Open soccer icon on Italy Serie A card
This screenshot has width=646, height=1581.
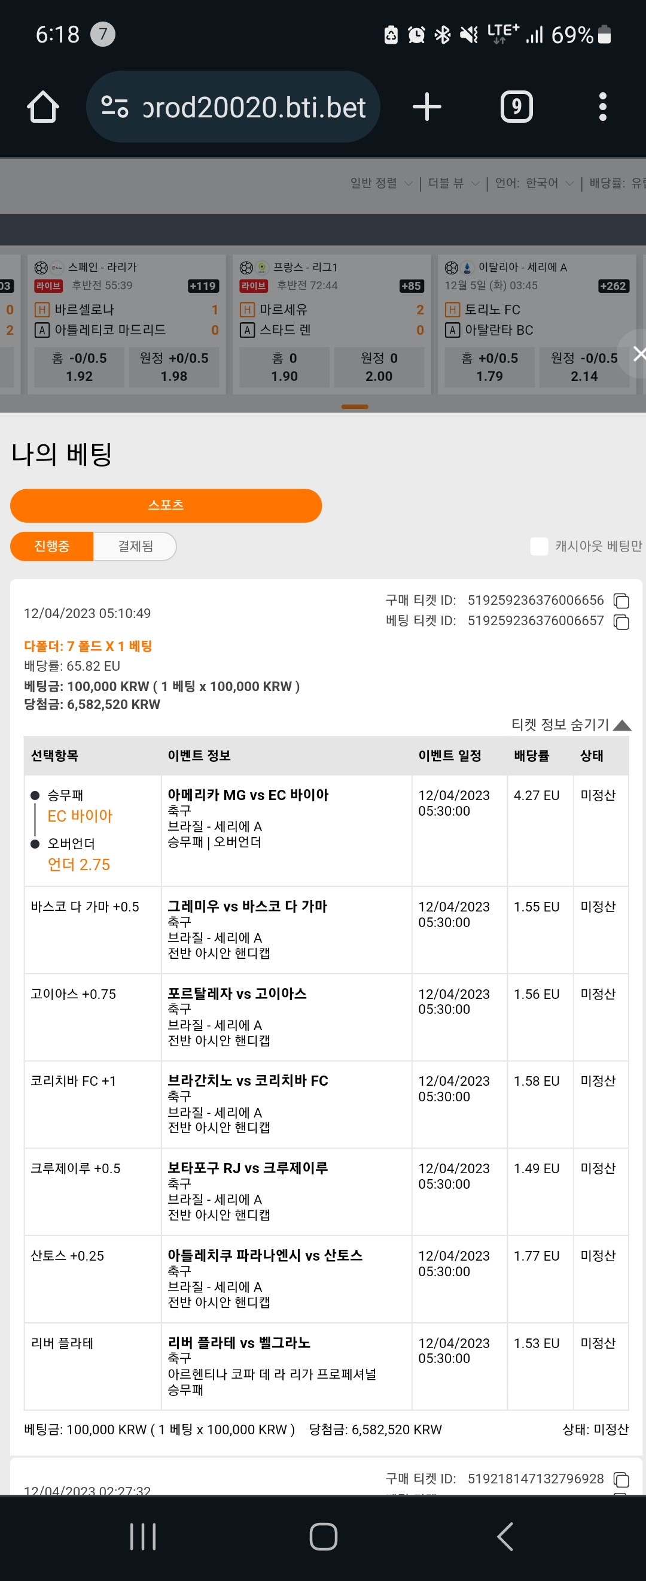click(x=452, y=268)
